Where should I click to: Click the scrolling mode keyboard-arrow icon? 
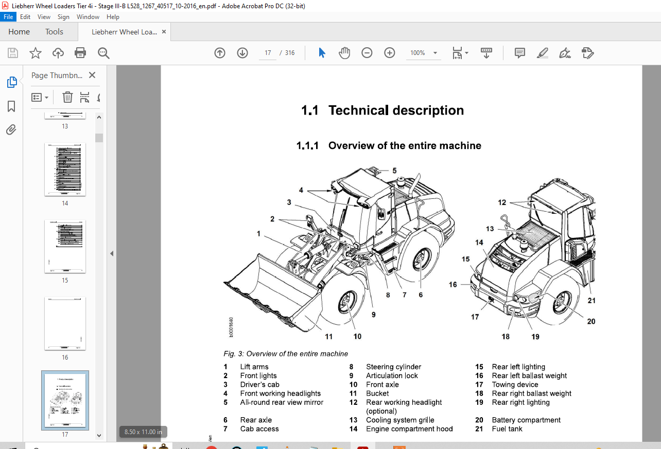[x=486, y=53]
